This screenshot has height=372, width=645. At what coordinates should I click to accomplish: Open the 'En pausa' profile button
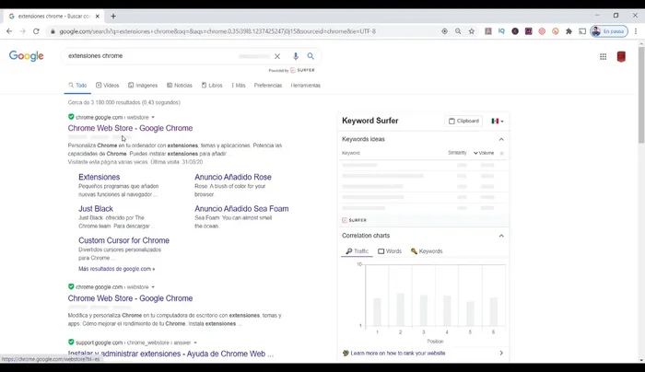609,31
